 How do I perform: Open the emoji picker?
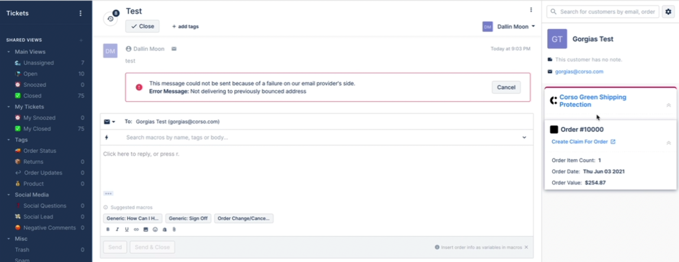tap(155, 230)
